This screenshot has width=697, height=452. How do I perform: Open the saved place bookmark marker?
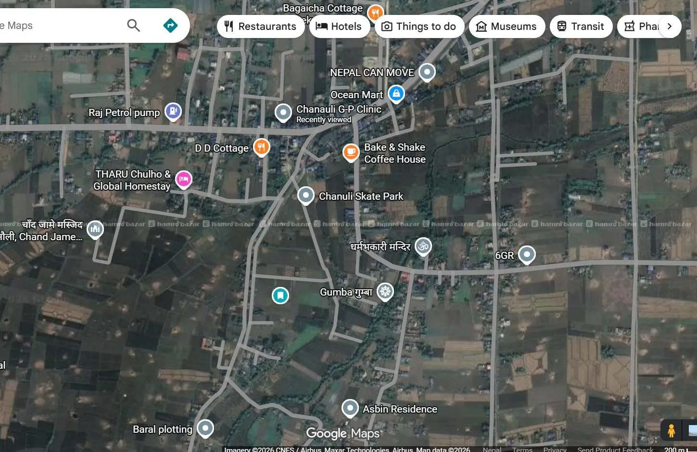tap(280, 295)
